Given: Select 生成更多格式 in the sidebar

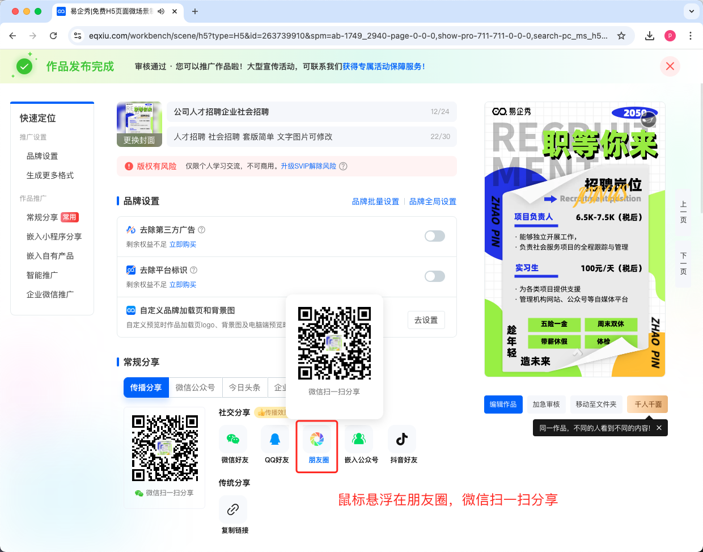Looking at the screenshot, I should click(50, 175).
